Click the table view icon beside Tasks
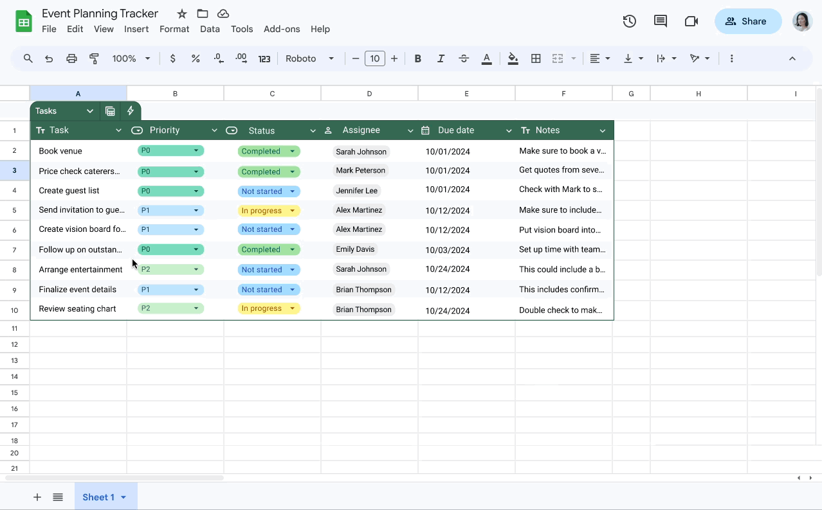 click(110, 111)
